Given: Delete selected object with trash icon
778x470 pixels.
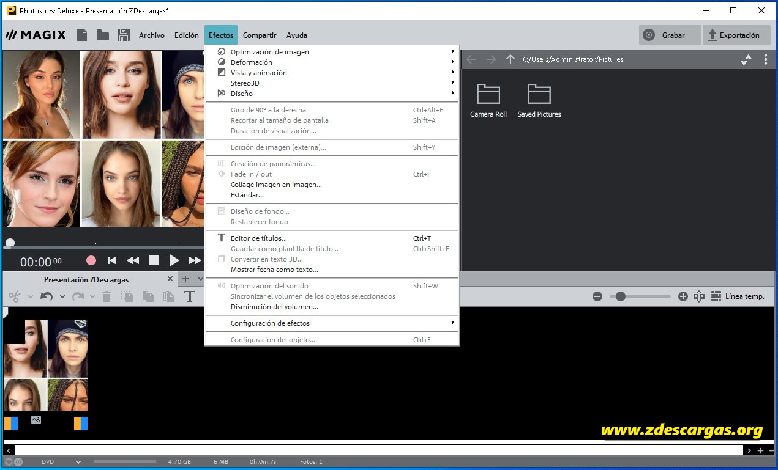Looking at the screenshot, I should (107, 296).
